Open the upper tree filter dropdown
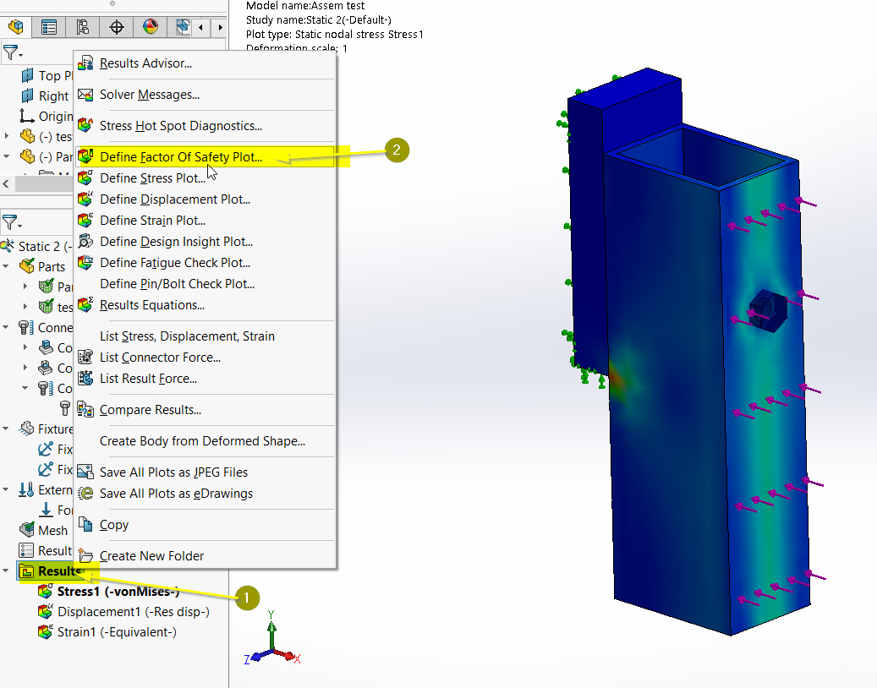The image size is (877, 688). 13,53
